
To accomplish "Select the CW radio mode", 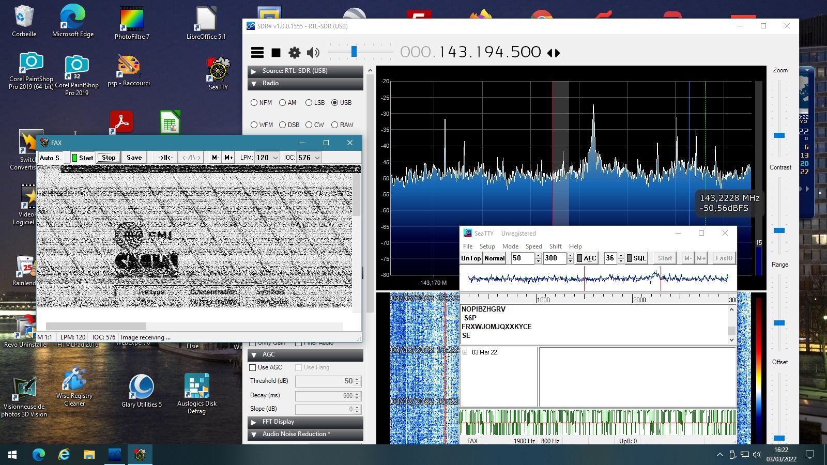I will coord(314,125).
